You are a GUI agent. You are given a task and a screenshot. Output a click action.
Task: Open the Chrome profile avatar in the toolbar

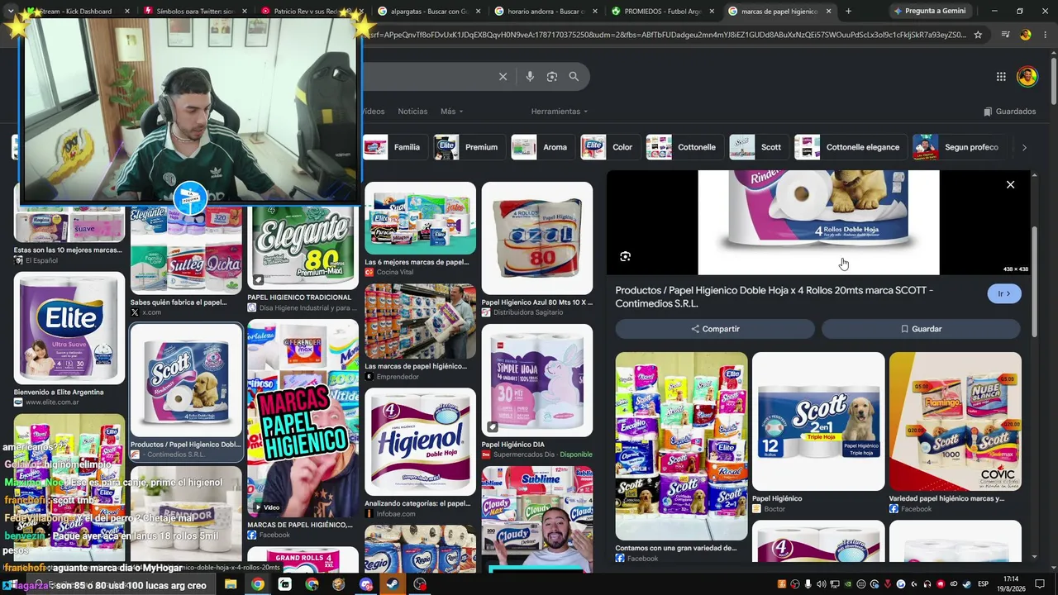click(1025, 35)
